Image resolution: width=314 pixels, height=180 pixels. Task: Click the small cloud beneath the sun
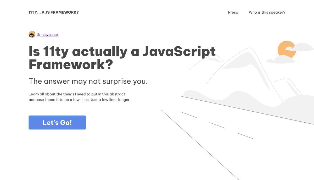click(281, 59)
